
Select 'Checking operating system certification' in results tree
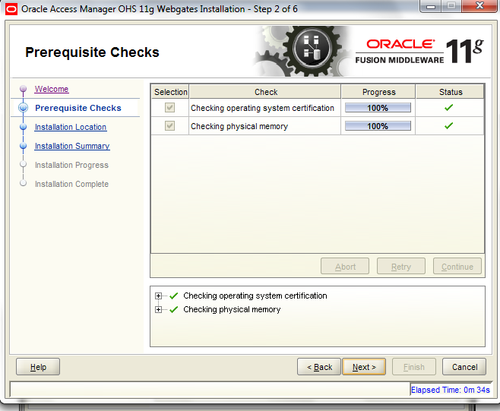(x=255, y=296)
